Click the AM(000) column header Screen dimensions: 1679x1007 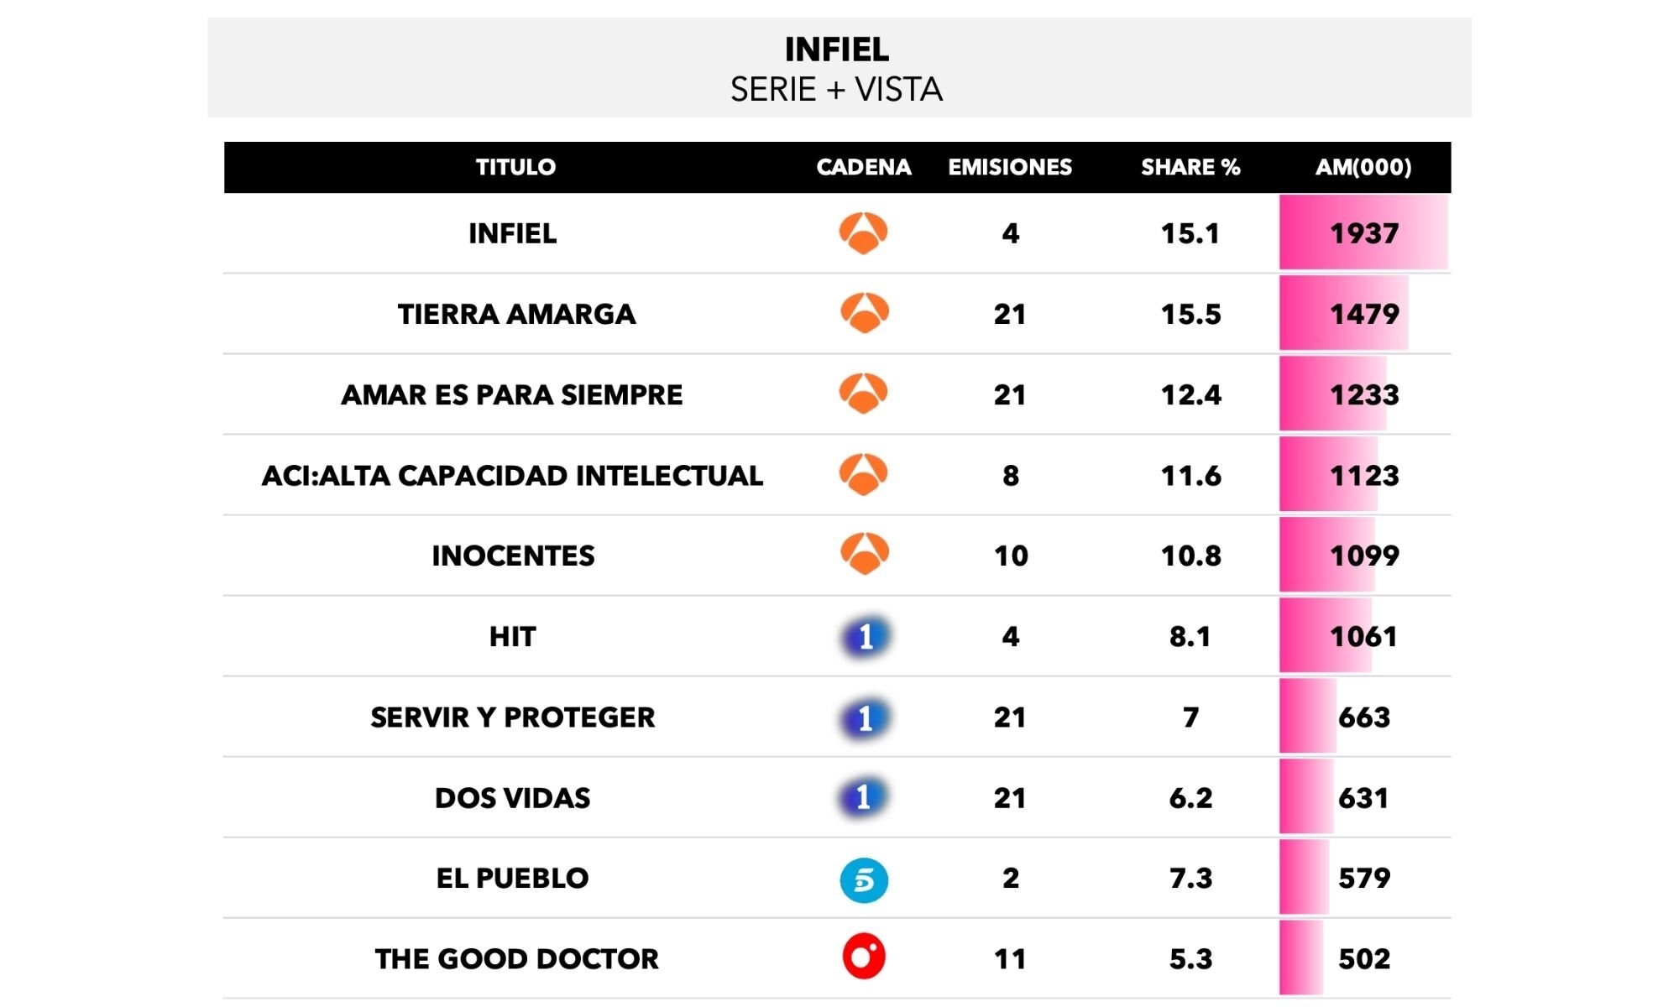click(1363, 167)
